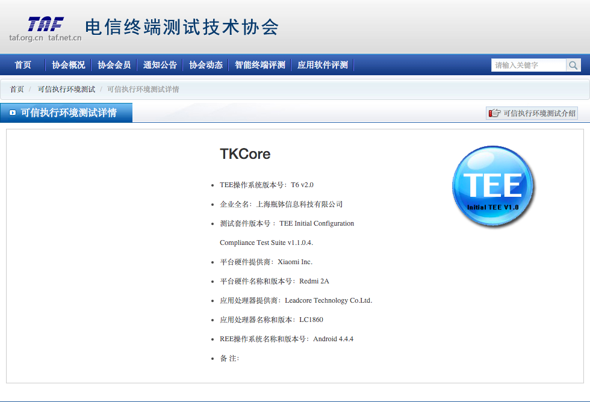Click the TKCore heading
This screenshot has height=402, width=590.
[x=245, y=154]
